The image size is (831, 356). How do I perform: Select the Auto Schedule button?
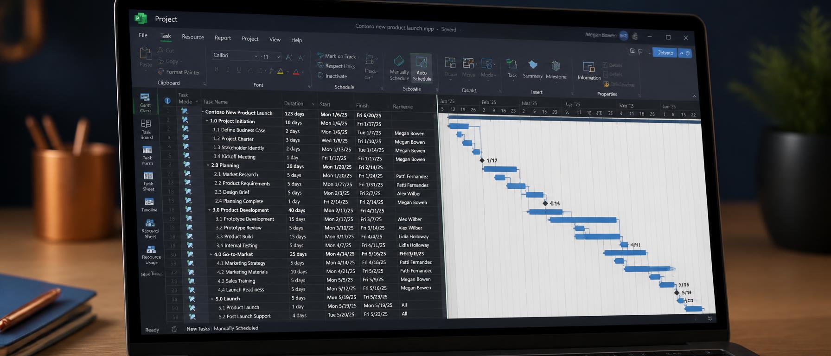[422, 68]
